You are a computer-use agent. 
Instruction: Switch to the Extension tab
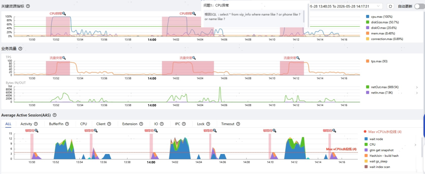[x=130, y=124]
